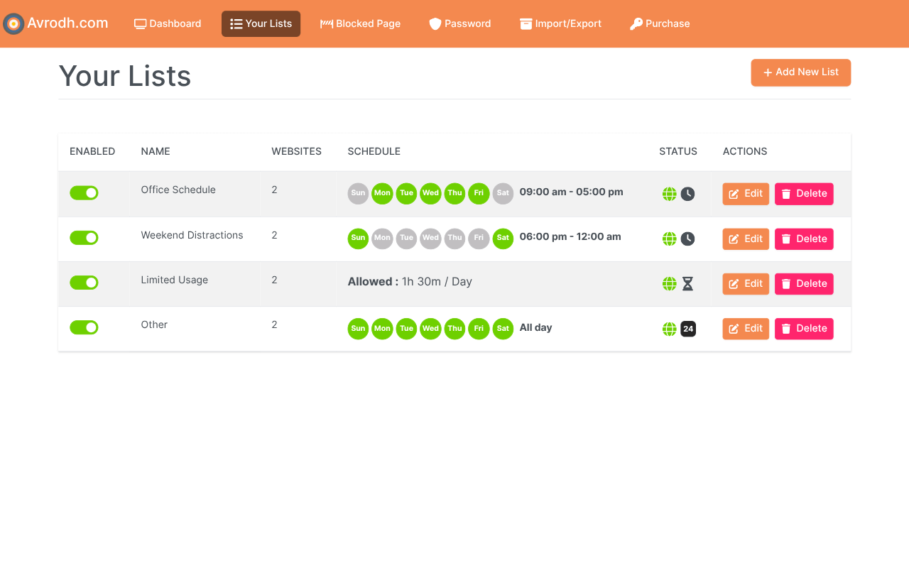Click the Sat day badge in Office Schedule
This screenshot has width=909, height=568.
pyautogui.click(x=503, y=193)
